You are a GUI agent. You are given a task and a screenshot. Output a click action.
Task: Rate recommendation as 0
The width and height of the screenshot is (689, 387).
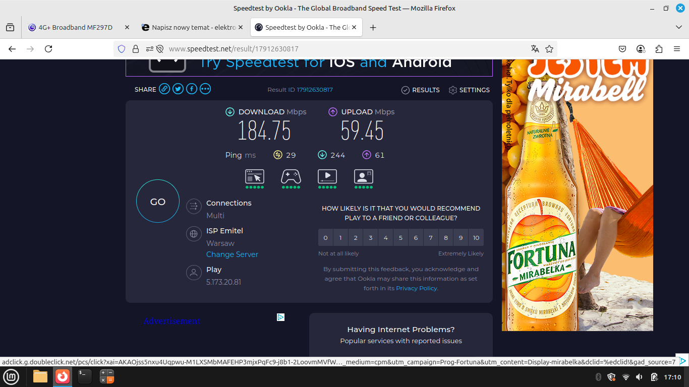325,237
